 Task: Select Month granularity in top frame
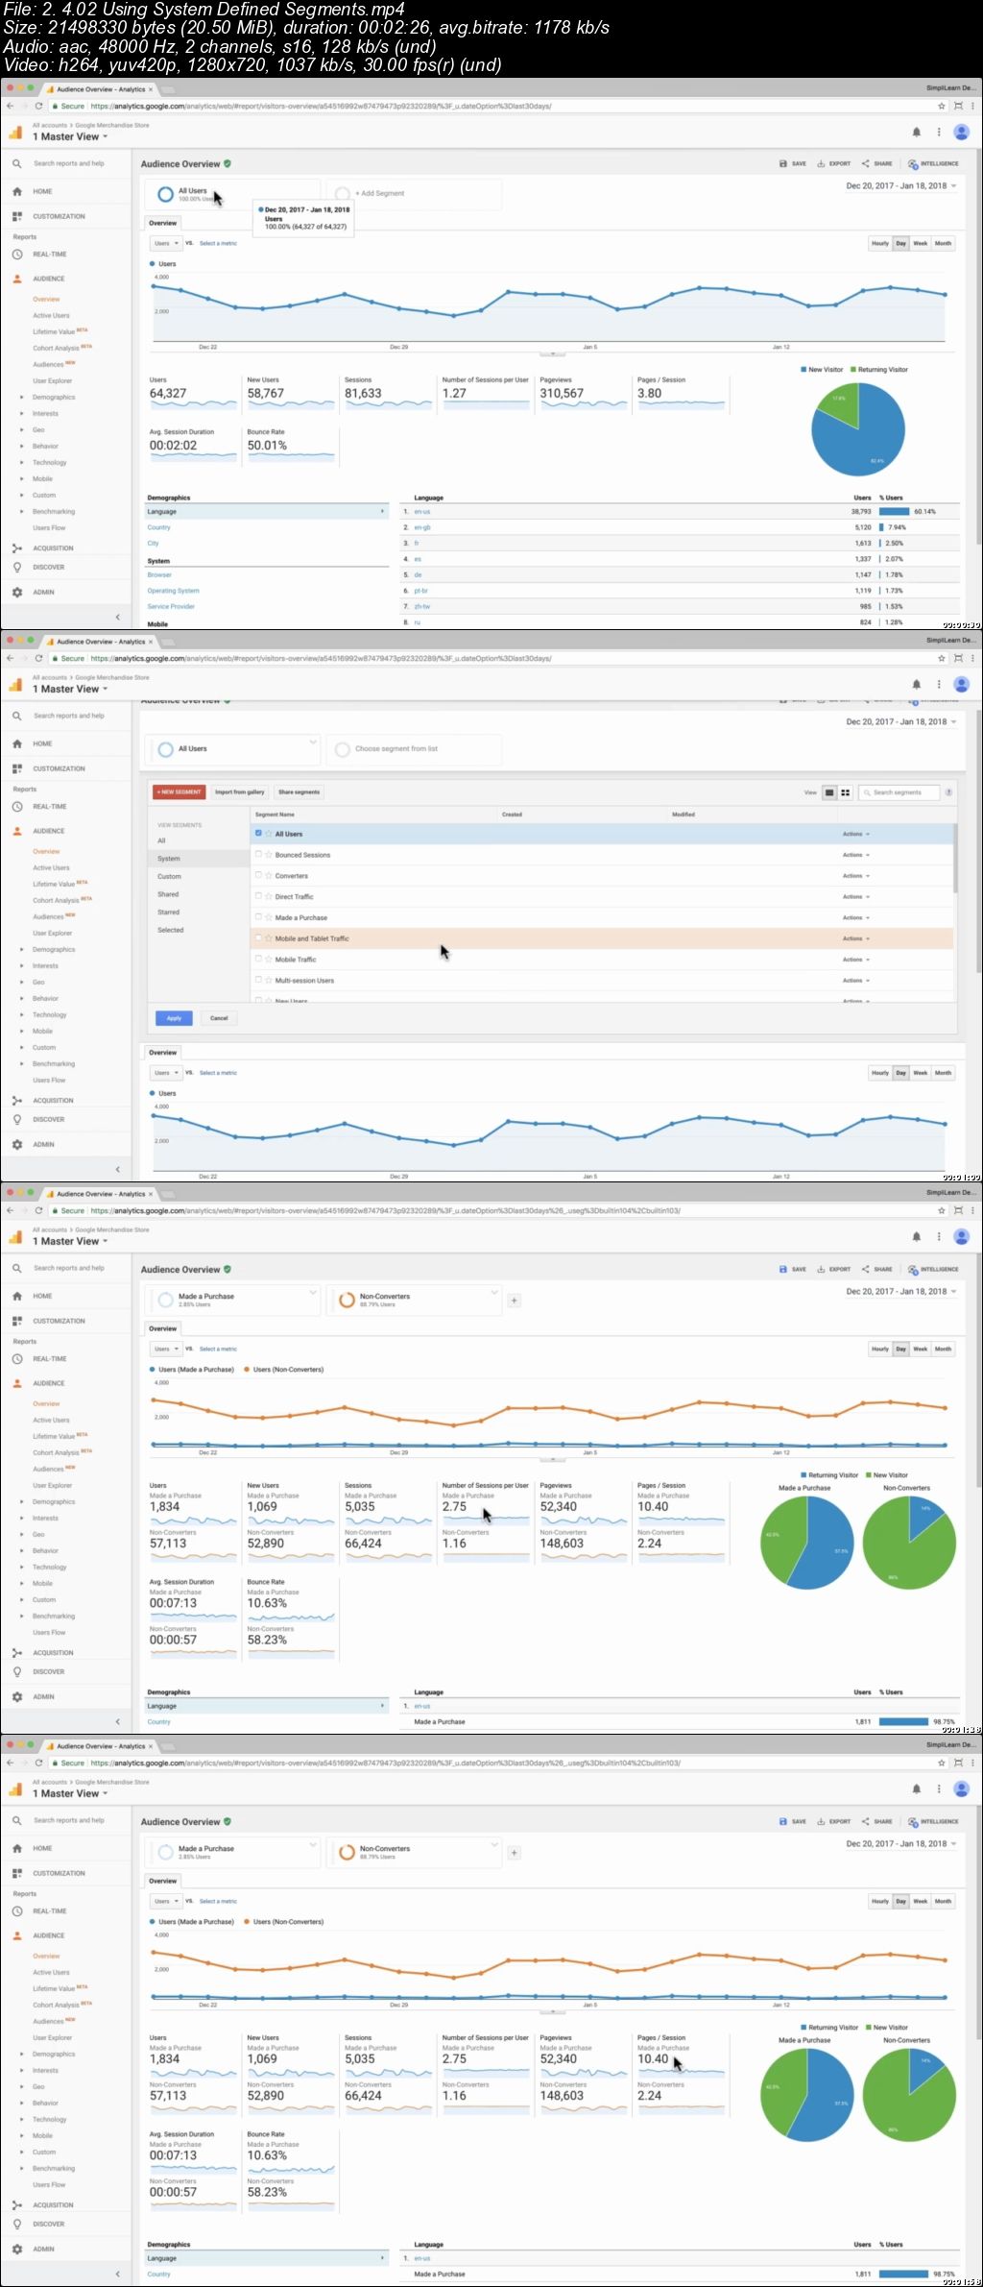click(944, 244)
